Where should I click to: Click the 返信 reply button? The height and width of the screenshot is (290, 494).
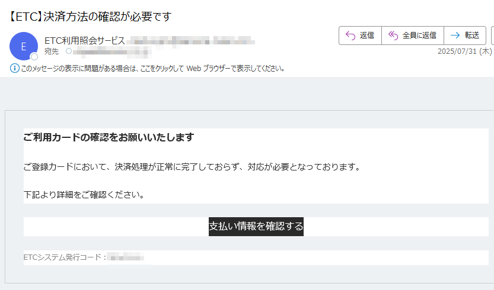pyautogui.click(x=360, y=36)
